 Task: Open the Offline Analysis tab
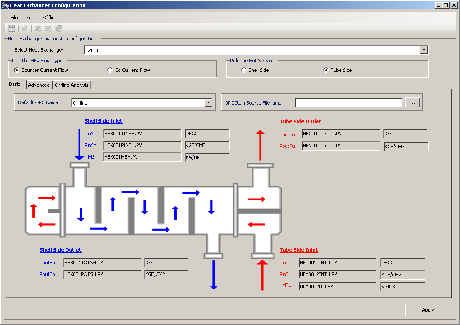tap(71, 85)
